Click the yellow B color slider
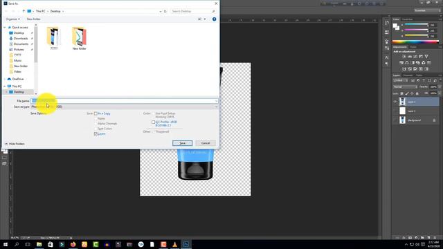443x249 pixels. click(x=417, y=36)
